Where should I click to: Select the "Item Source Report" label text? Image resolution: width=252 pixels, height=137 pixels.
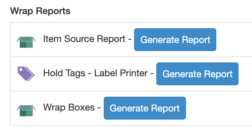pos(84,39)
